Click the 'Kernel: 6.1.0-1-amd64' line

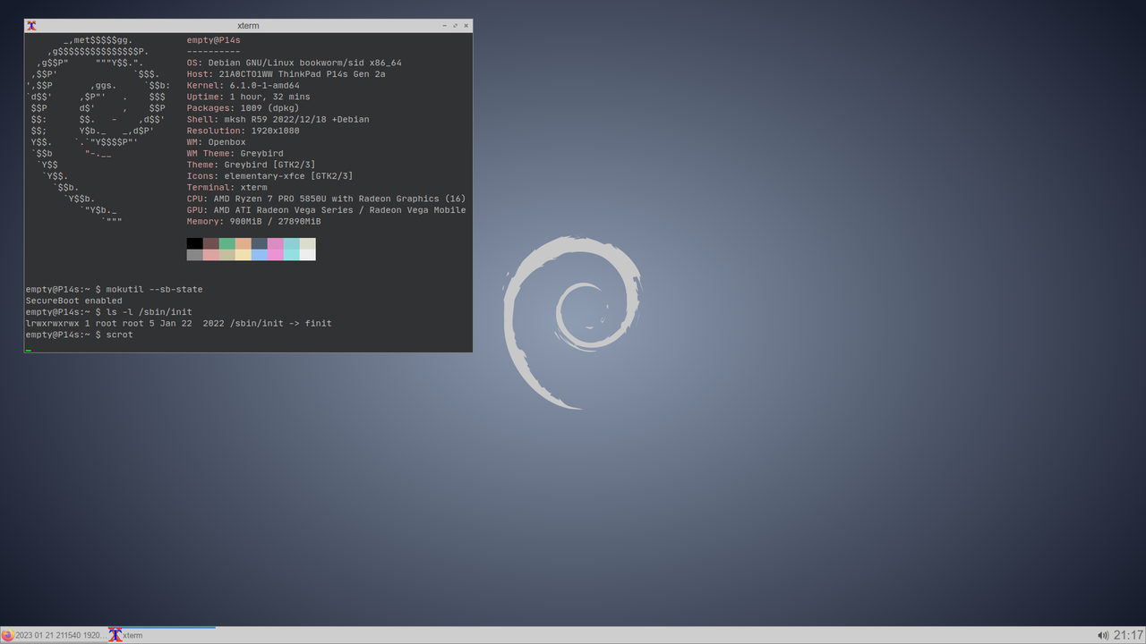pyautogui.click(x=243, y=86)
